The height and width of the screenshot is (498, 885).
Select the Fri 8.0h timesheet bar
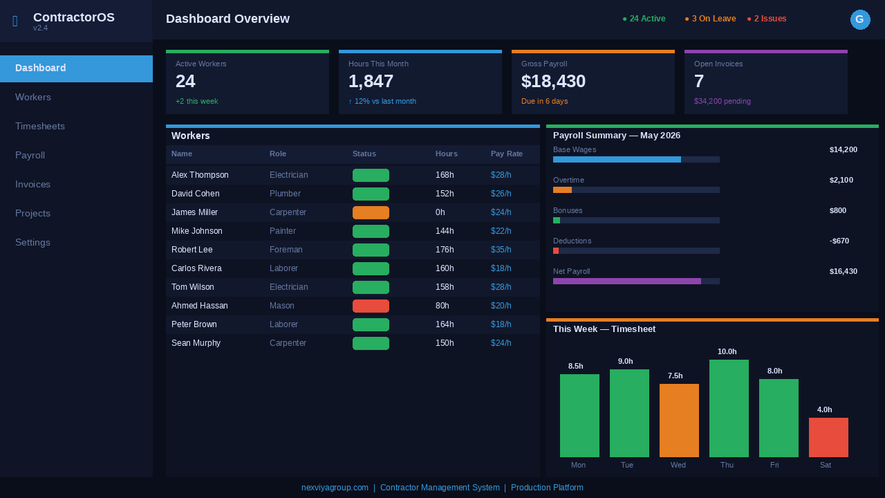[x=779, y=418]
